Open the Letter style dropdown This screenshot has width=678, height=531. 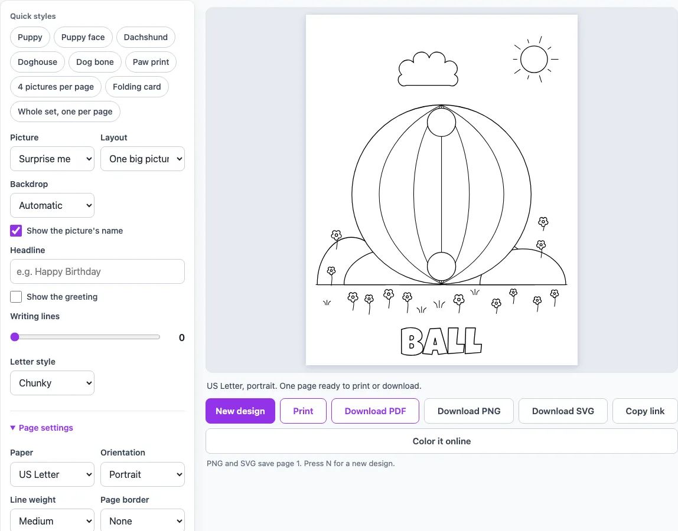click(x=53, y=383)
